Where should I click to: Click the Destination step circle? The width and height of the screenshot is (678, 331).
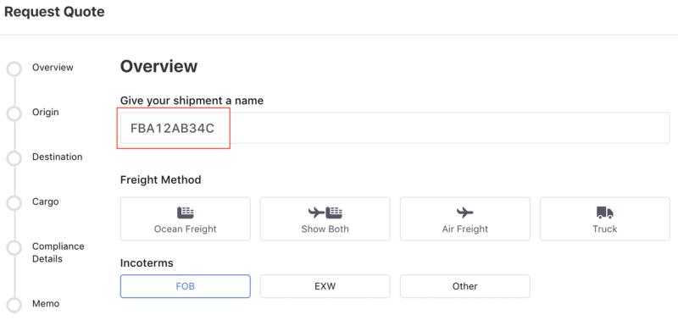14,158
